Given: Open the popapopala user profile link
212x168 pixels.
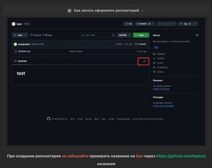Looking at the screenshot, I should tap(24, 44).
